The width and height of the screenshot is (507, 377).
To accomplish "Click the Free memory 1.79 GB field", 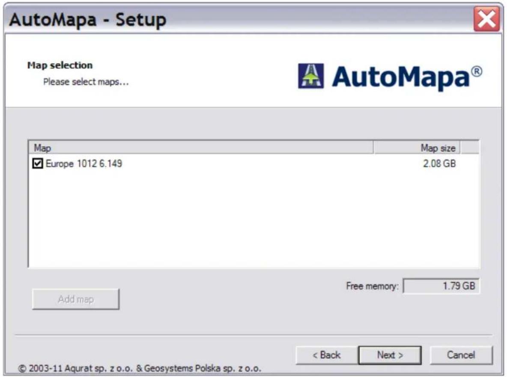I will (441, 286).
